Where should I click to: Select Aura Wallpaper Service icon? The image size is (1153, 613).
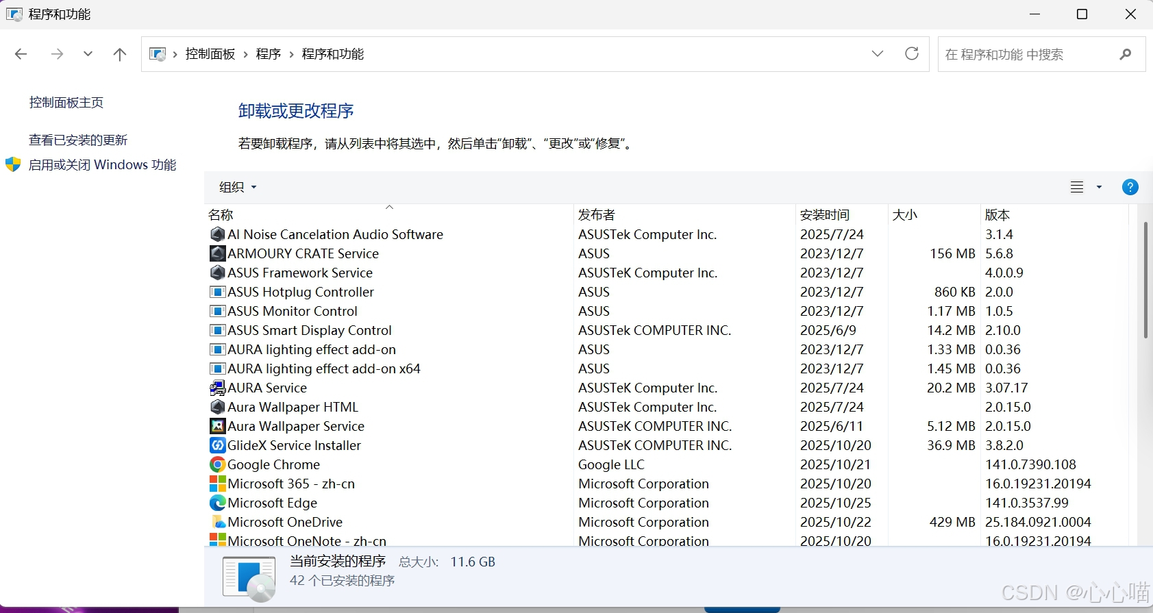click(217, 426)
